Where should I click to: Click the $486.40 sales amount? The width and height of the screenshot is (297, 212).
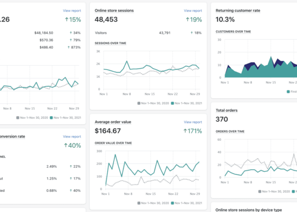(x=46, y=47)
